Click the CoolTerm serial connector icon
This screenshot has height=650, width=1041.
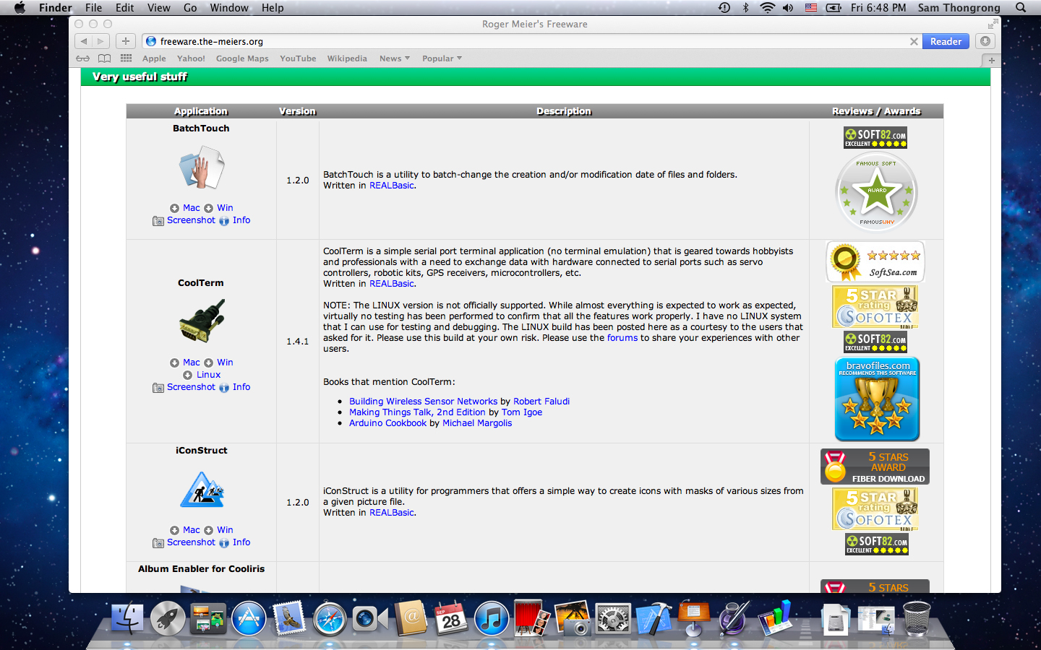[x=202, y=321]
